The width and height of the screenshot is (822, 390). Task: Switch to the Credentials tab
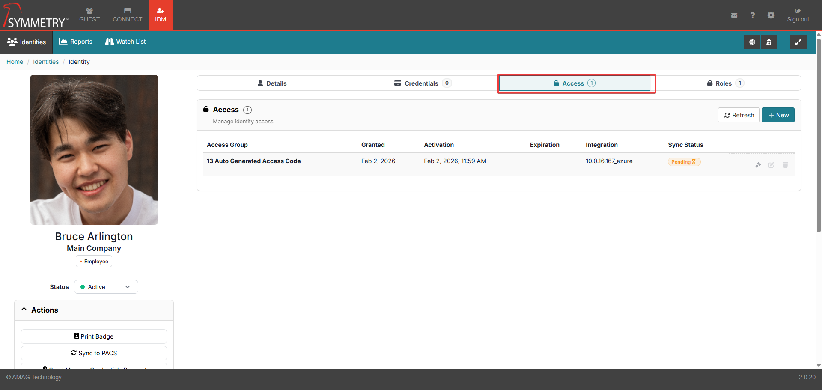422,83
